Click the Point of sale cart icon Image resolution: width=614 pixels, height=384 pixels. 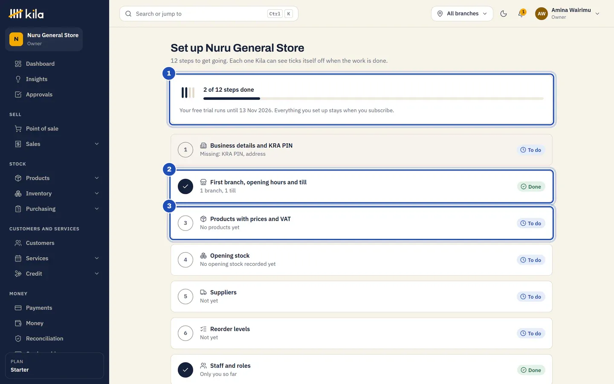[x=18, y=128]
